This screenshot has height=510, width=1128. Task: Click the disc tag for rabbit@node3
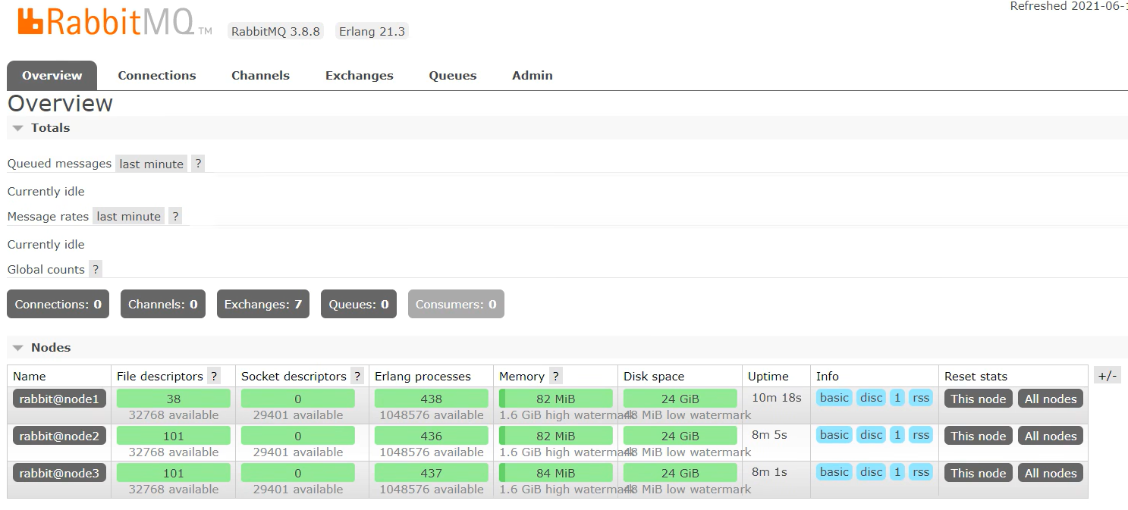coord(871,471)
